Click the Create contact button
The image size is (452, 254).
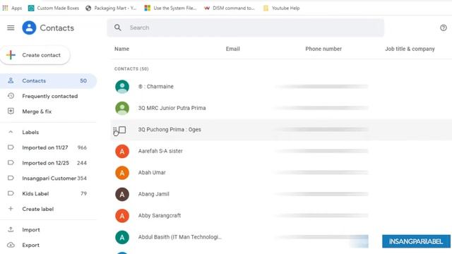pyautogui.click(x=35, y=55)
